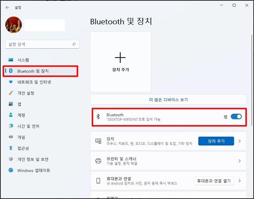Image resolution: width=254 pixels, height=199 pixels.
Task: Open 계정 person icon in sidebar
Action: (11, 115)
